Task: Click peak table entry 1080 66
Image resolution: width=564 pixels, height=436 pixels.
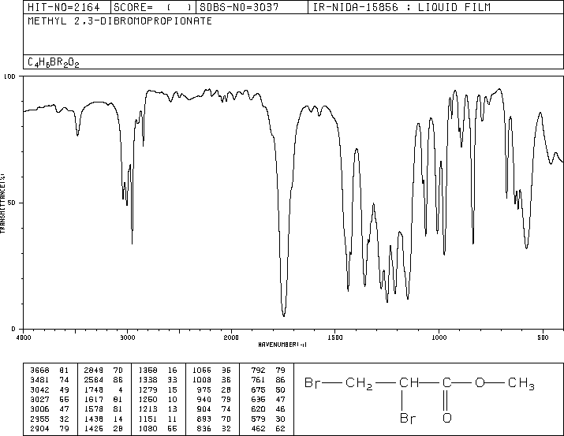Action: coord(158,429)
